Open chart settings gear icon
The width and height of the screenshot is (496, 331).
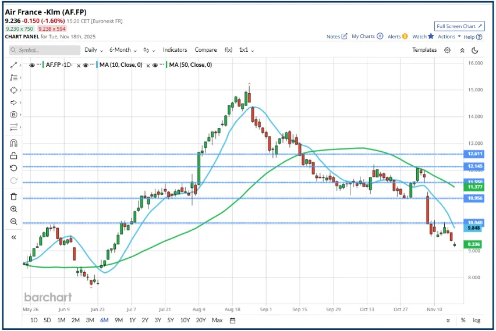[447, 50]
